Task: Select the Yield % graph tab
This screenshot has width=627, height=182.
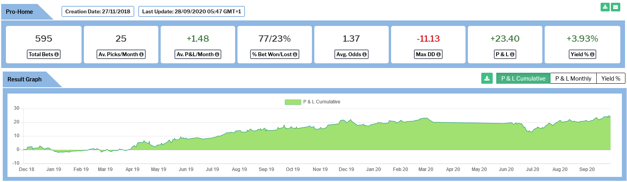Action: tap(610, 79)
